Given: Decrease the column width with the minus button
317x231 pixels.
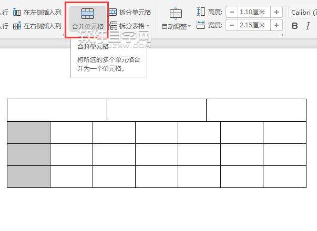Looking at the screenshot, I should click(x=232, y=25).
